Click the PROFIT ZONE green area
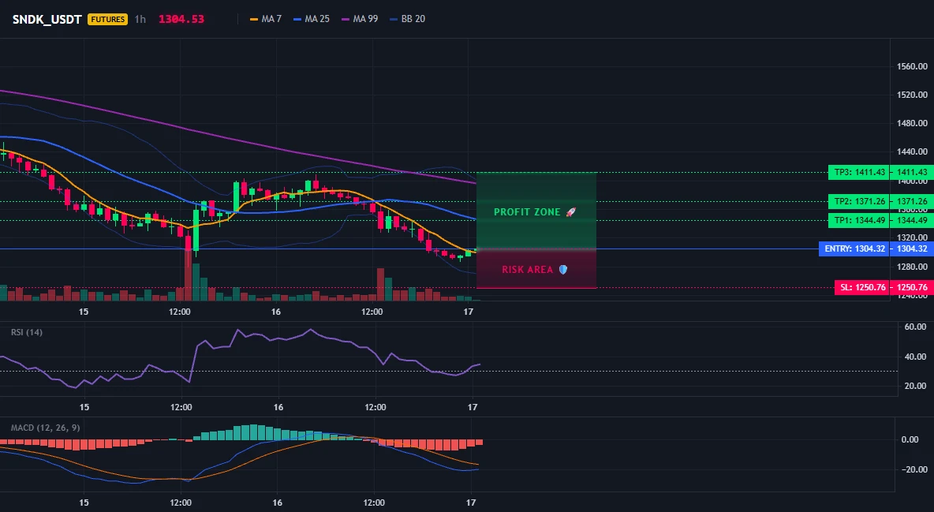This screenshot has width=934, height=512. (x=536, y=211)
